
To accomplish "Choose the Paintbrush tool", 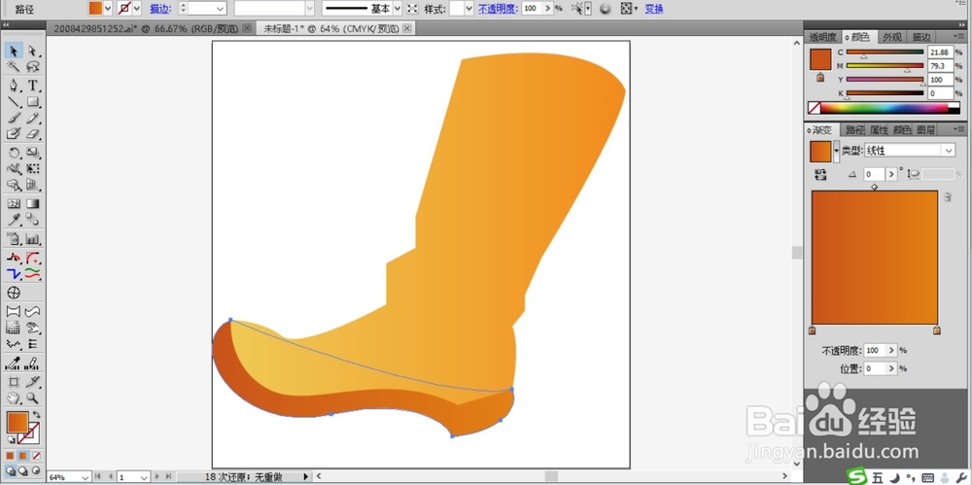I will coord(13,118).
